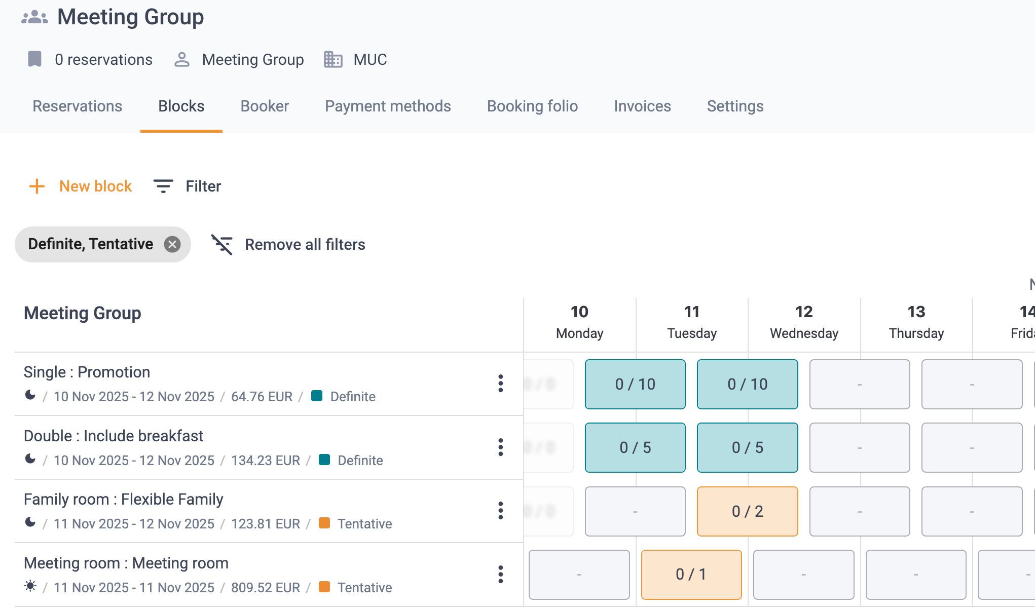Image resolution: width=1035 pixels, height=610 pixels.
Task: Select the Blocks tab
Action: pos(181,106)
